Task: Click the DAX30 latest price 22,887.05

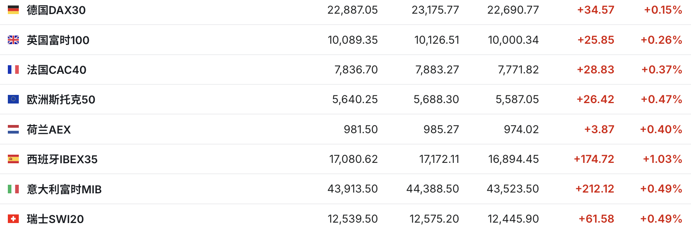Action: pos(353,10)
